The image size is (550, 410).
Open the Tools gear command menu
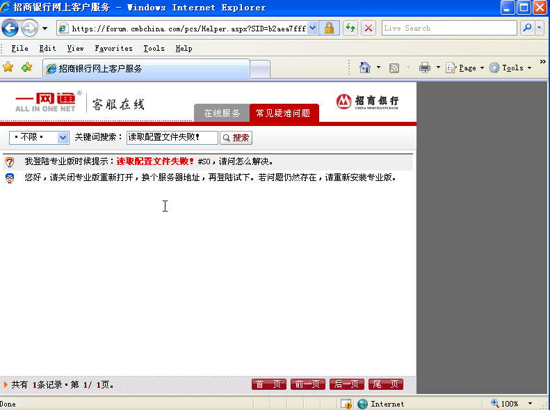[x=510, y=68]
